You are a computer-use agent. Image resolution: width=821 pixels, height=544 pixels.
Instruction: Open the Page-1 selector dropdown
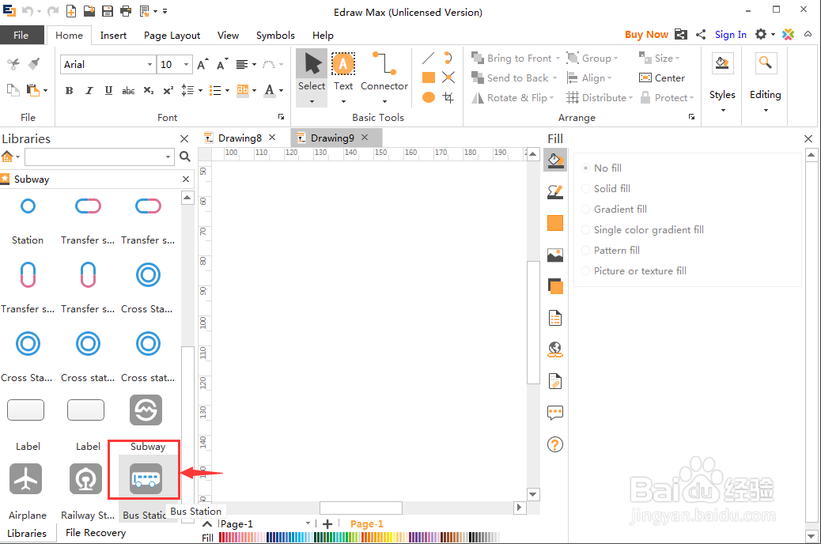point(308,523)
